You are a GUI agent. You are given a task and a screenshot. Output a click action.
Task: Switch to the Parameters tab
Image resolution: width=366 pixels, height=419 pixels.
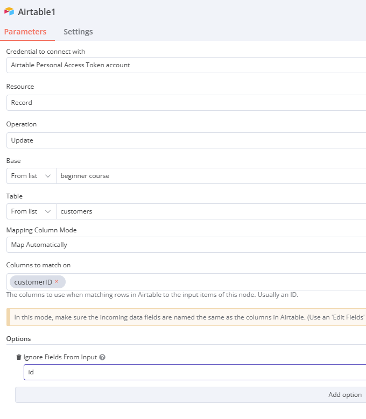click(x=25, y=32)
